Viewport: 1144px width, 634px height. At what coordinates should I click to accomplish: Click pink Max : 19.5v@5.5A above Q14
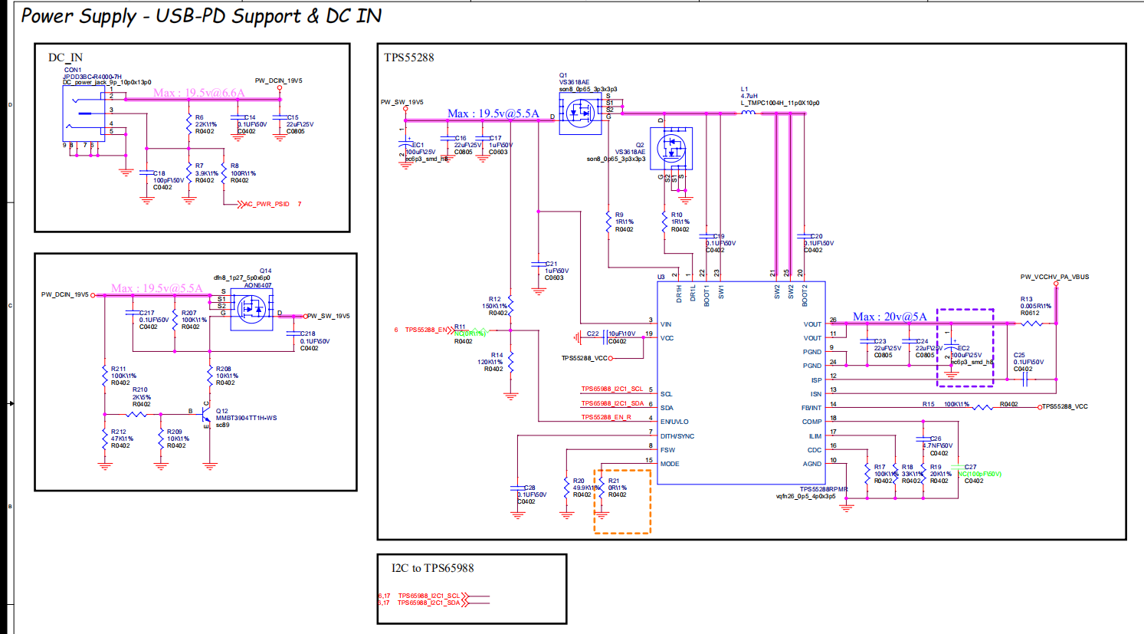pyautogui.click(x=157, y=288)
